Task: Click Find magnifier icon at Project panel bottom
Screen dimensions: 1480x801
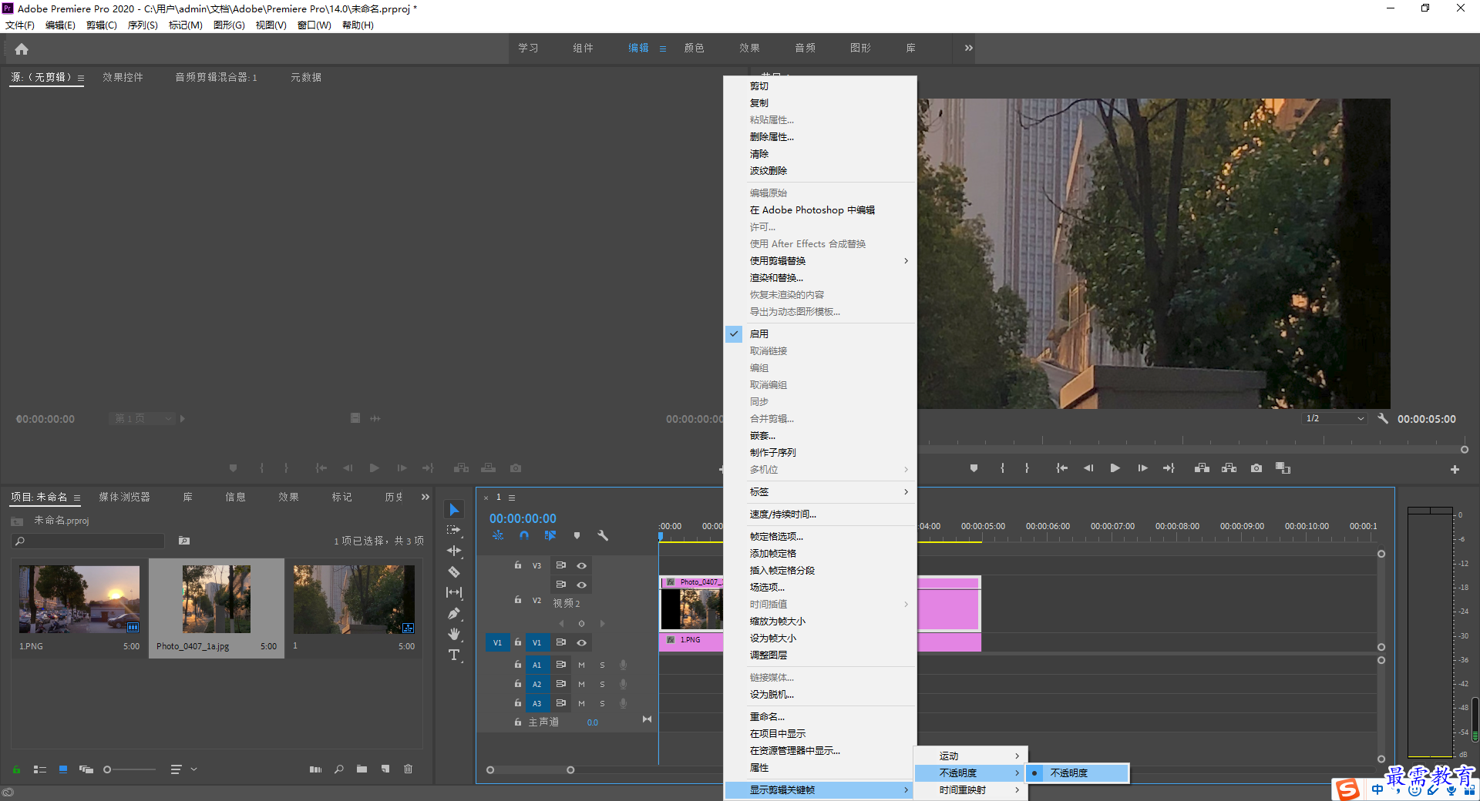Action: 338,769
